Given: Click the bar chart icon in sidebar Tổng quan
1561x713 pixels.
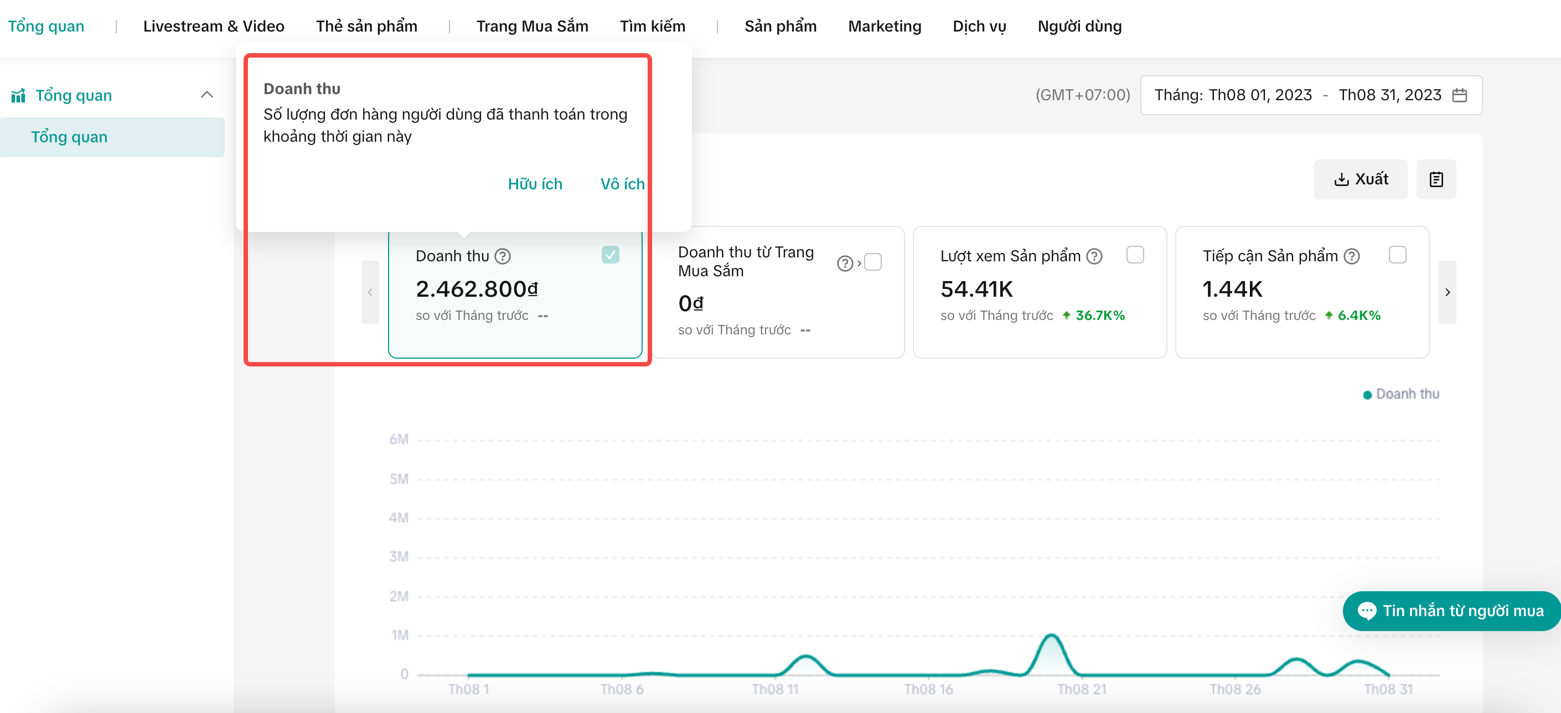Looking at the screenshot, I should (18, 95).
